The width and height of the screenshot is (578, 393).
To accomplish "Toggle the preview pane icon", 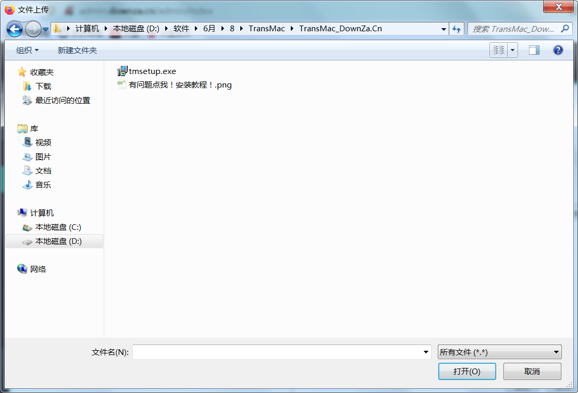I will click(x=534, y=50).
